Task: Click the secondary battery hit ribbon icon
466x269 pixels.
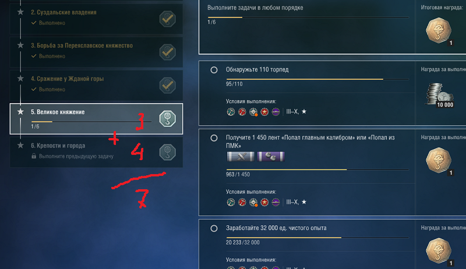Action: tap(271, 157)
